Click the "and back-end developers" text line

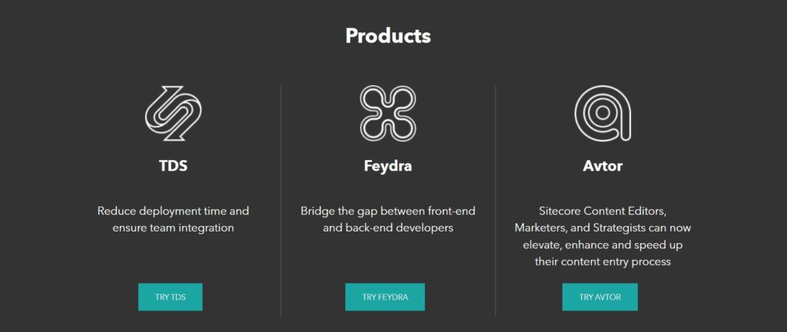[388, 228]
